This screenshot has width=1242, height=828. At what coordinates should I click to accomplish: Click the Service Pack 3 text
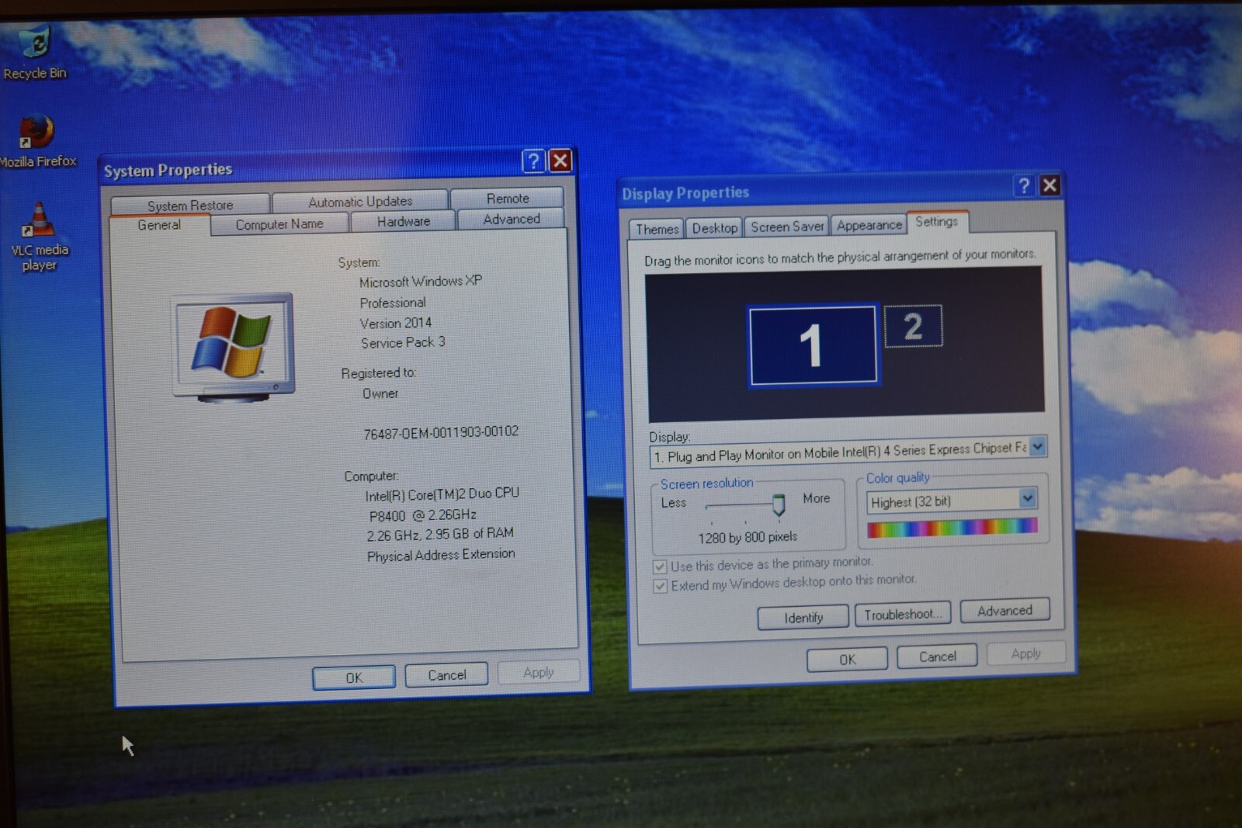[403, 342]
